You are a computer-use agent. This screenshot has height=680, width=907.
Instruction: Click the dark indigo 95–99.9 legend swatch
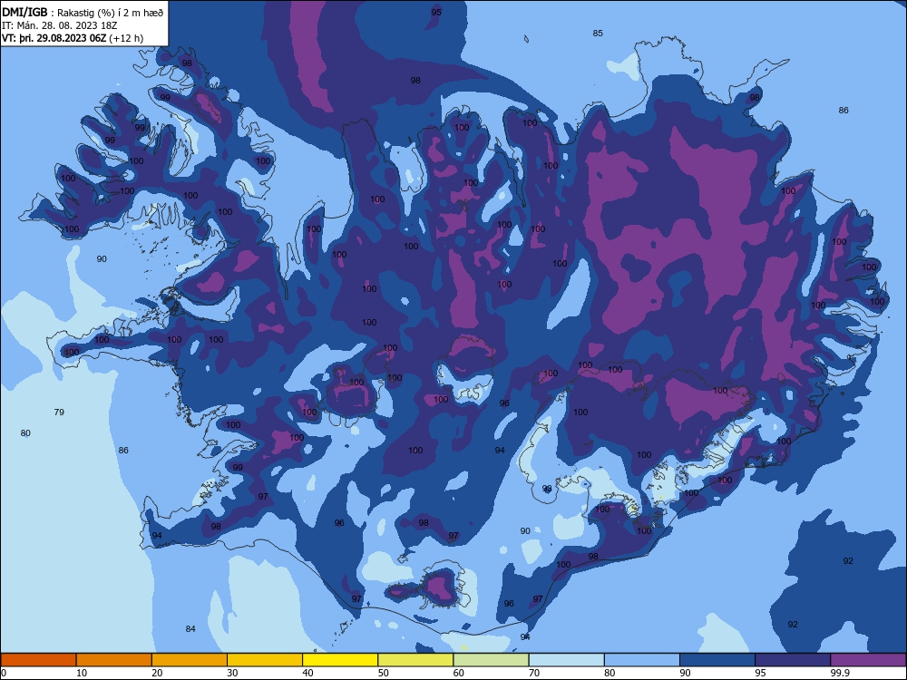tap(793, 660)
